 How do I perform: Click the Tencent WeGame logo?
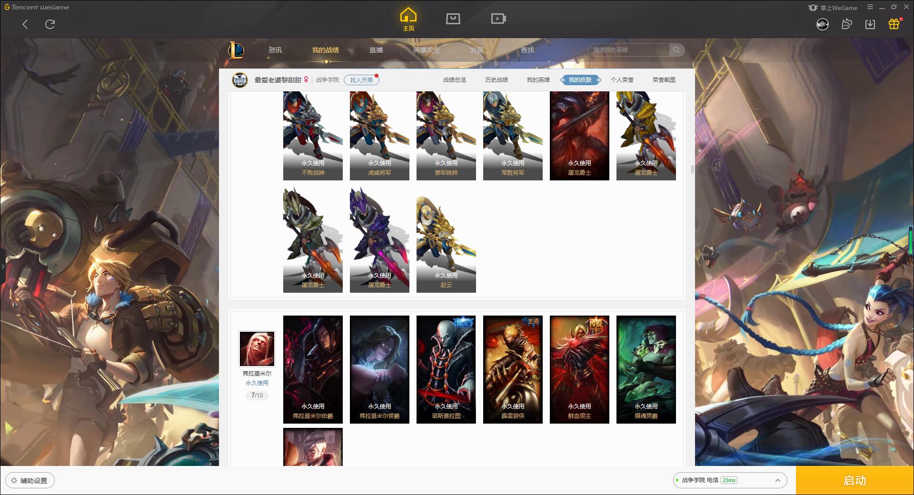tap(37, 7)
